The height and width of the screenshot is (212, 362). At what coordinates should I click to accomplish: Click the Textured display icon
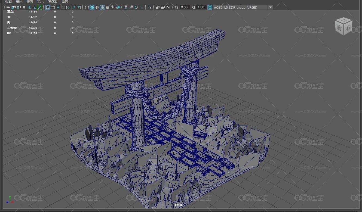point(108,7)
